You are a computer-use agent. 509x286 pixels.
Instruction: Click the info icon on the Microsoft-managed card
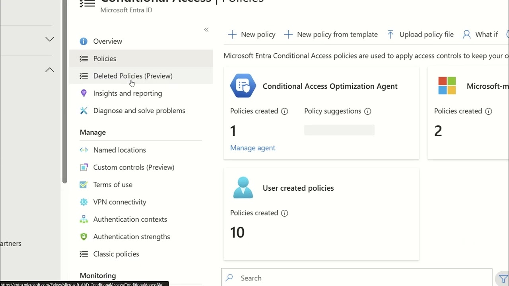coord(488,111)
